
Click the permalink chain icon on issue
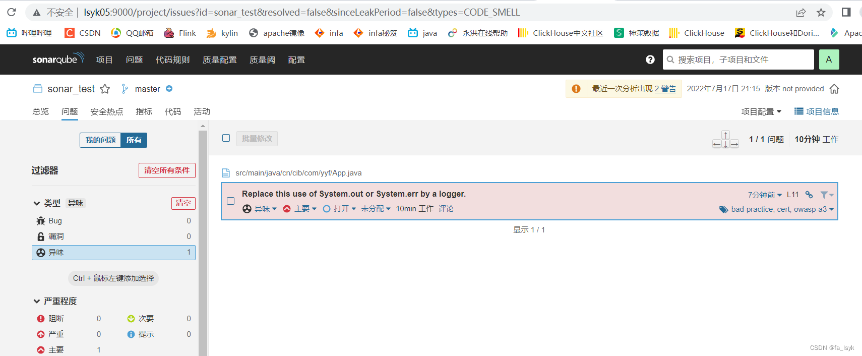[809, 195]
